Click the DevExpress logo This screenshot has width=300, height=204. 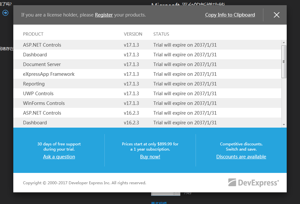(253, 183)
